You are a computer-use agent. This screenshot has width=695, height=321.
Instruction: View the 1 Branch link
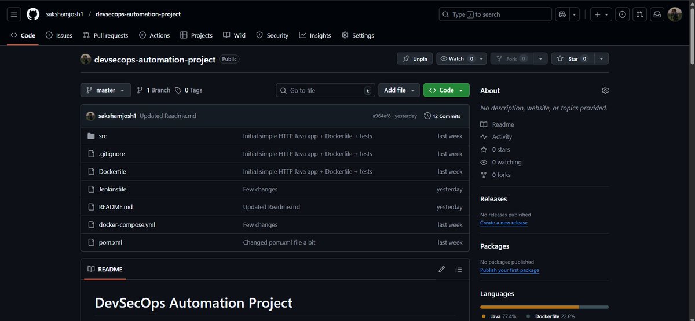click(153, 90)
